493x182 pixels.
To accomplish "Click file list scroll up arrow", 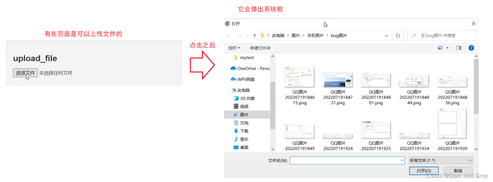I will 476,57.
